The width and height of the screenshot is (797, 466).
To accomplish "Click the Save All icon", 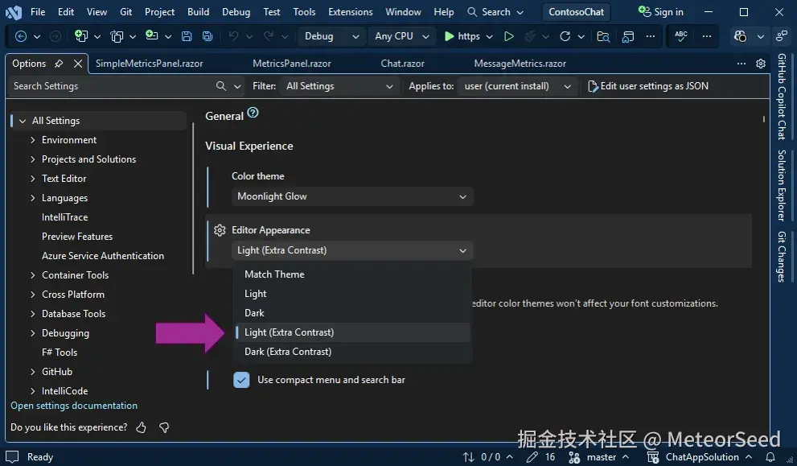I will point(207,36).
